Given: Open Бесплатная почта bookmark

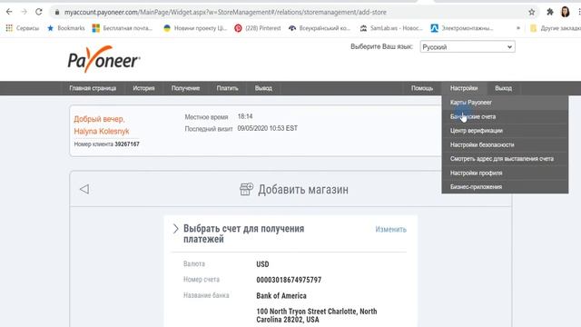Looking at the screenshot, I should click(123, 28).
